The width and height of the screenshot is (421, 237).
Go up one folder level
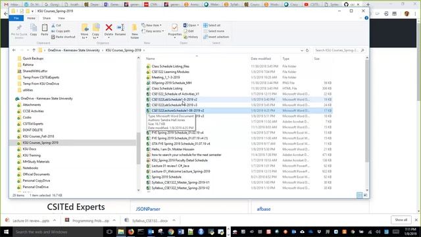tap(34, 50)
